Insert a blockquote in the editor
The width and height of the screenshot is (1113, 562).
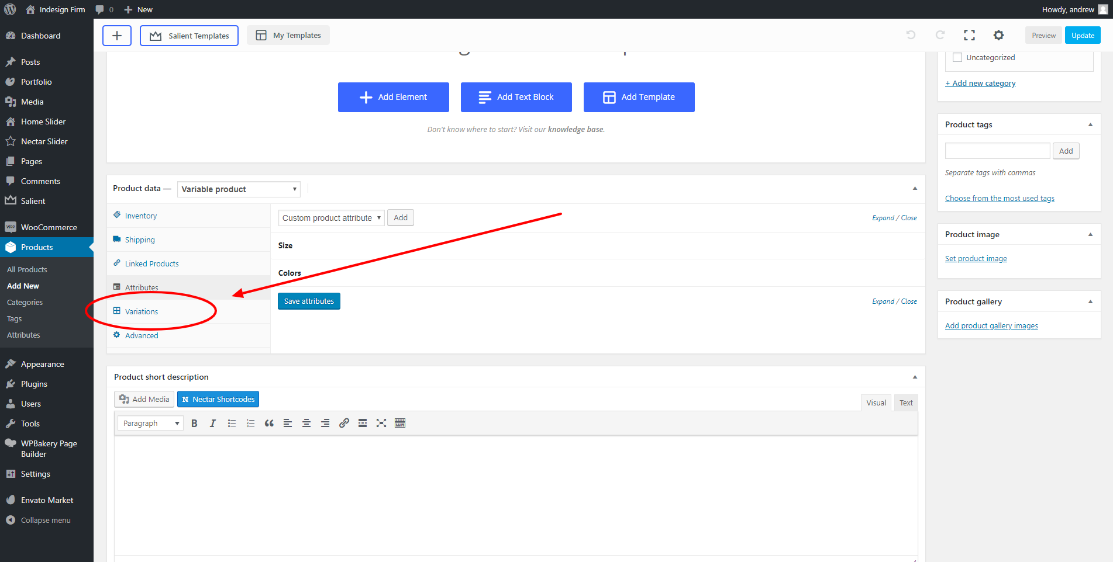click(x=269, y=424)
